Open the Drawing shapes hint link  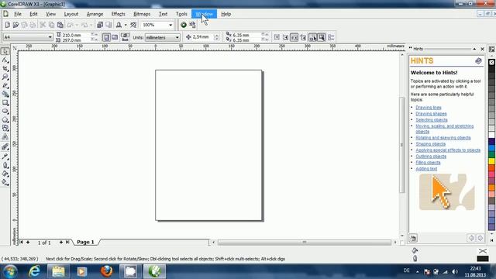point(431,114)
